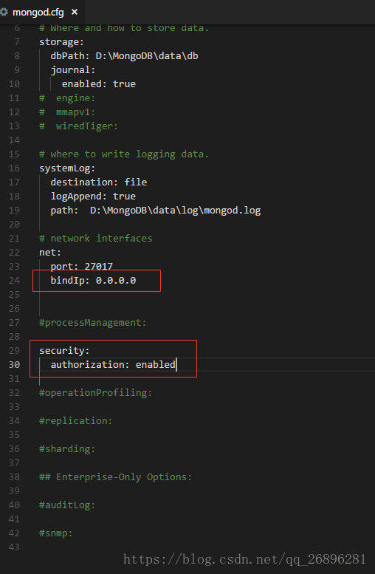The image size is (375, 574).
Task: Click the '#snmp:' comment
Action: click(x=56, y=533)
